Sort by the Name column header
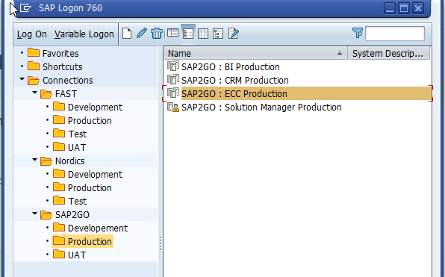Image resolution: width=445 pixels, height=277 pixels. [x=255, y=53]
